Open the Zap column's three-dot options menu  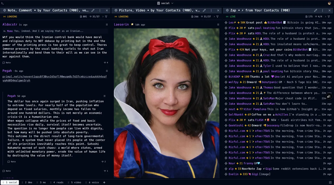pyautogui.click(x=323, y=10)
